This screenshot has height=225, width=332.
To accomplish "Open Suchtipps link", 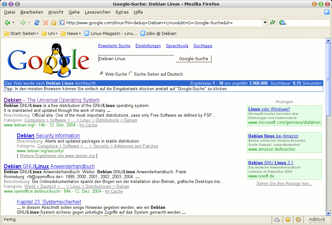I will tap(203, 46).
